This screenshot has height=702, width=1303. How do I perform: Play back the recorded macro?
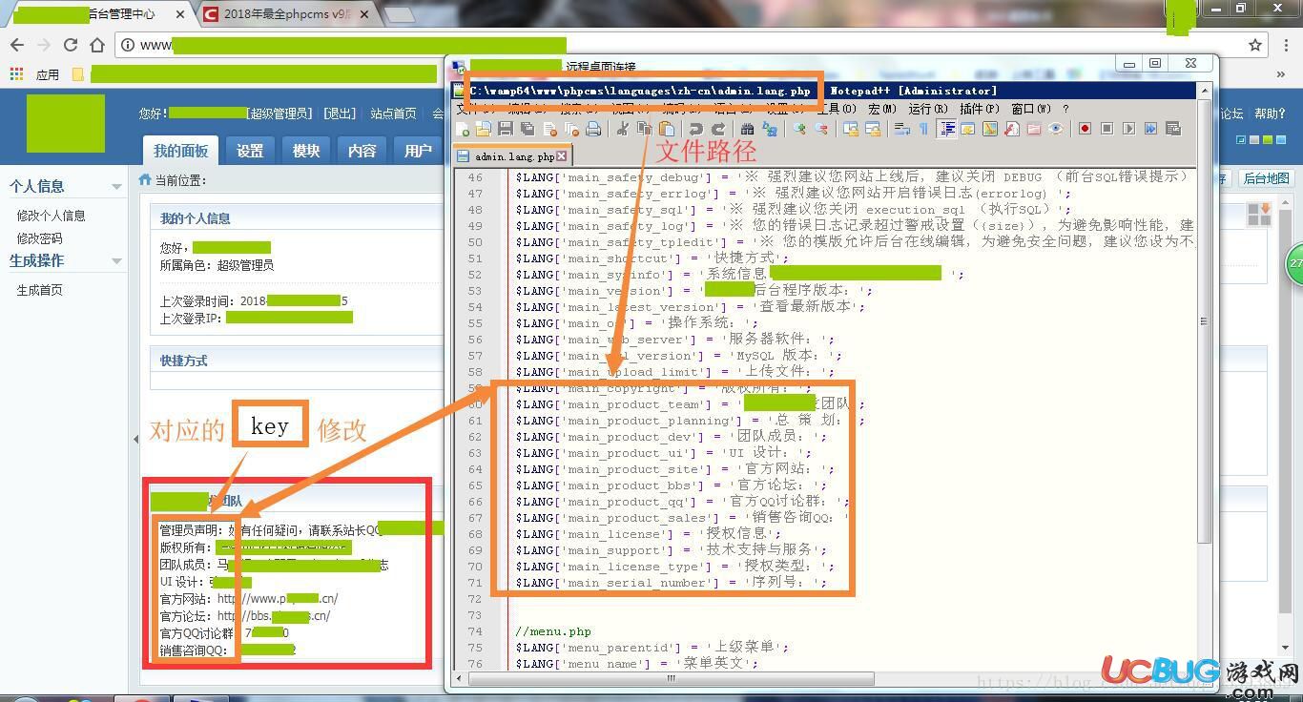[1128, 129]
